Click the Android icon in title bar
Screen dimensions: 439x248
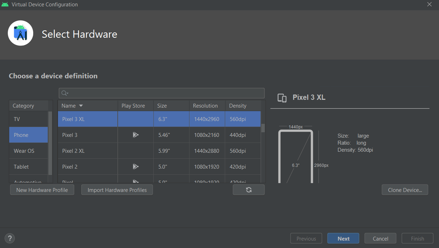coord(5,5)
